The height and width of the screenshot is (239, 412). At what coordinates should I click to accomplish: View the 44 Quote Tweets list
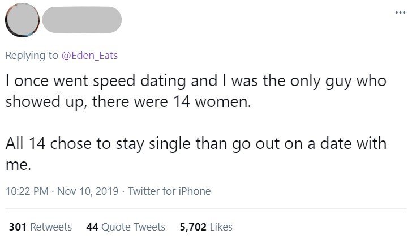coord(126,227)
